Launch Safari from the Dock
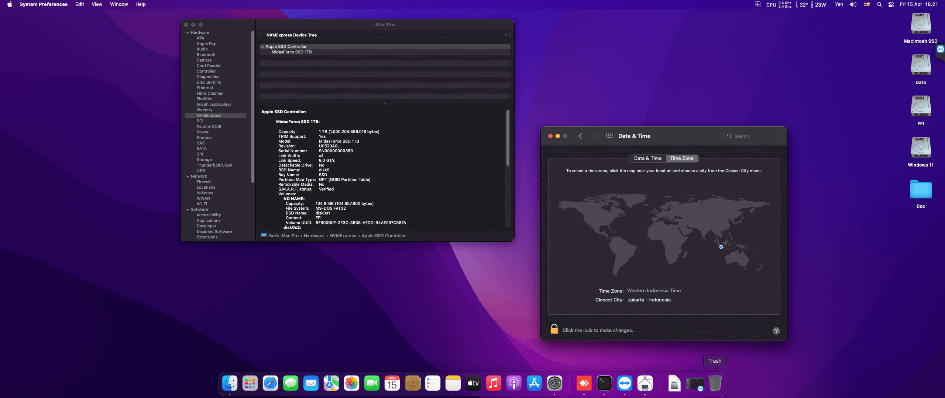 270,383
